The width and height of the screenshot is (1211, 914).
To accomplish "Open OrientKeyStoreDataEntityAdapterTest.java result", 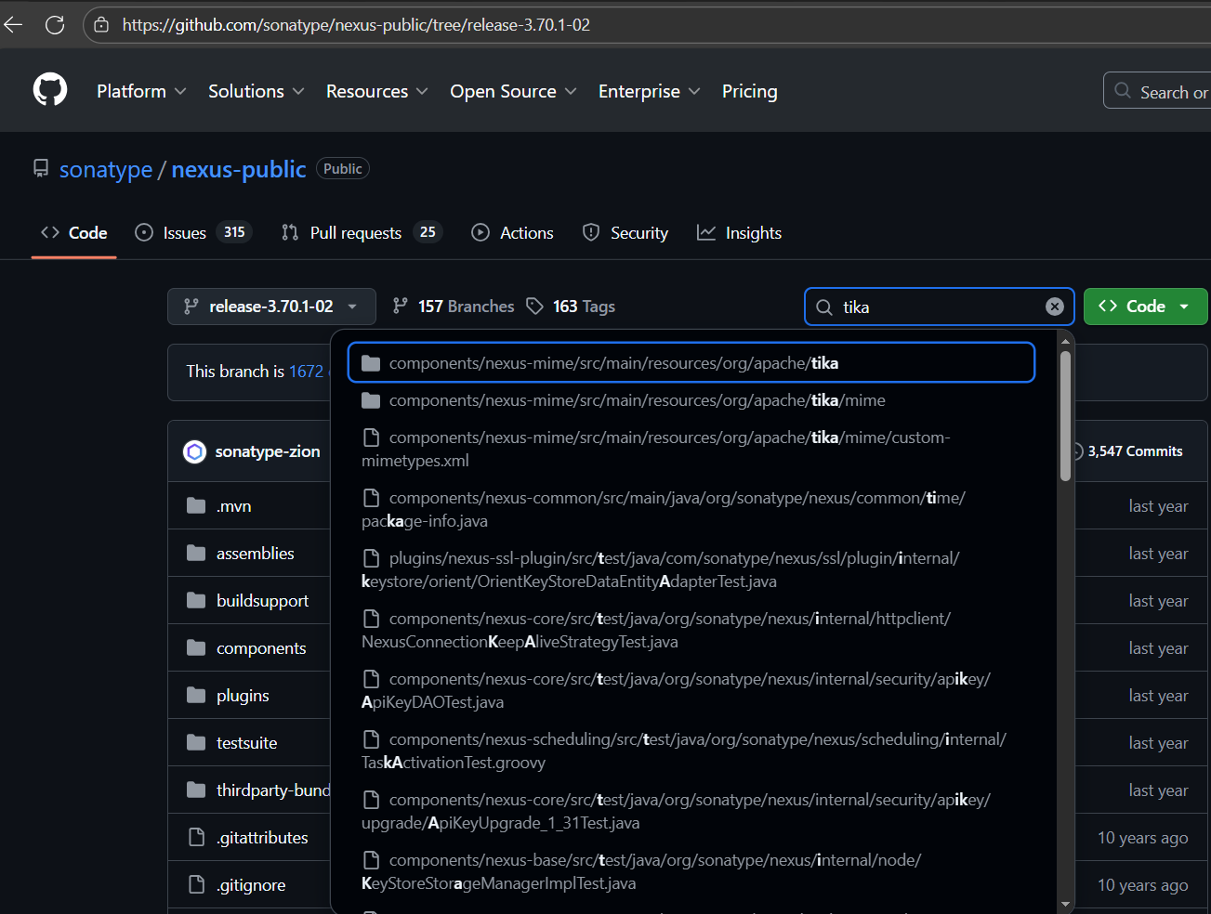I will 691,569.
